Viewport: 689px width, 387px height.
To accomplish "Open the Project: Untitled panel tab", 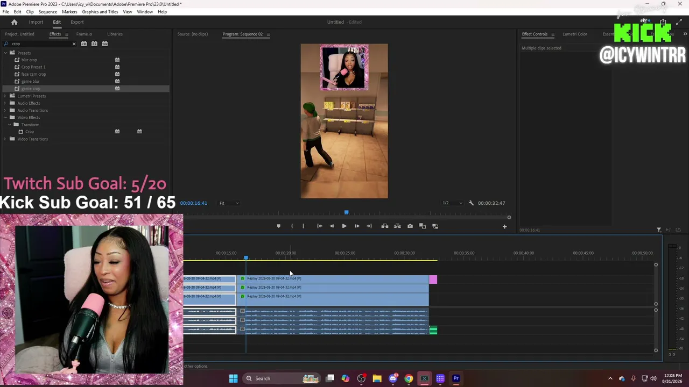I will click(19, 34).
